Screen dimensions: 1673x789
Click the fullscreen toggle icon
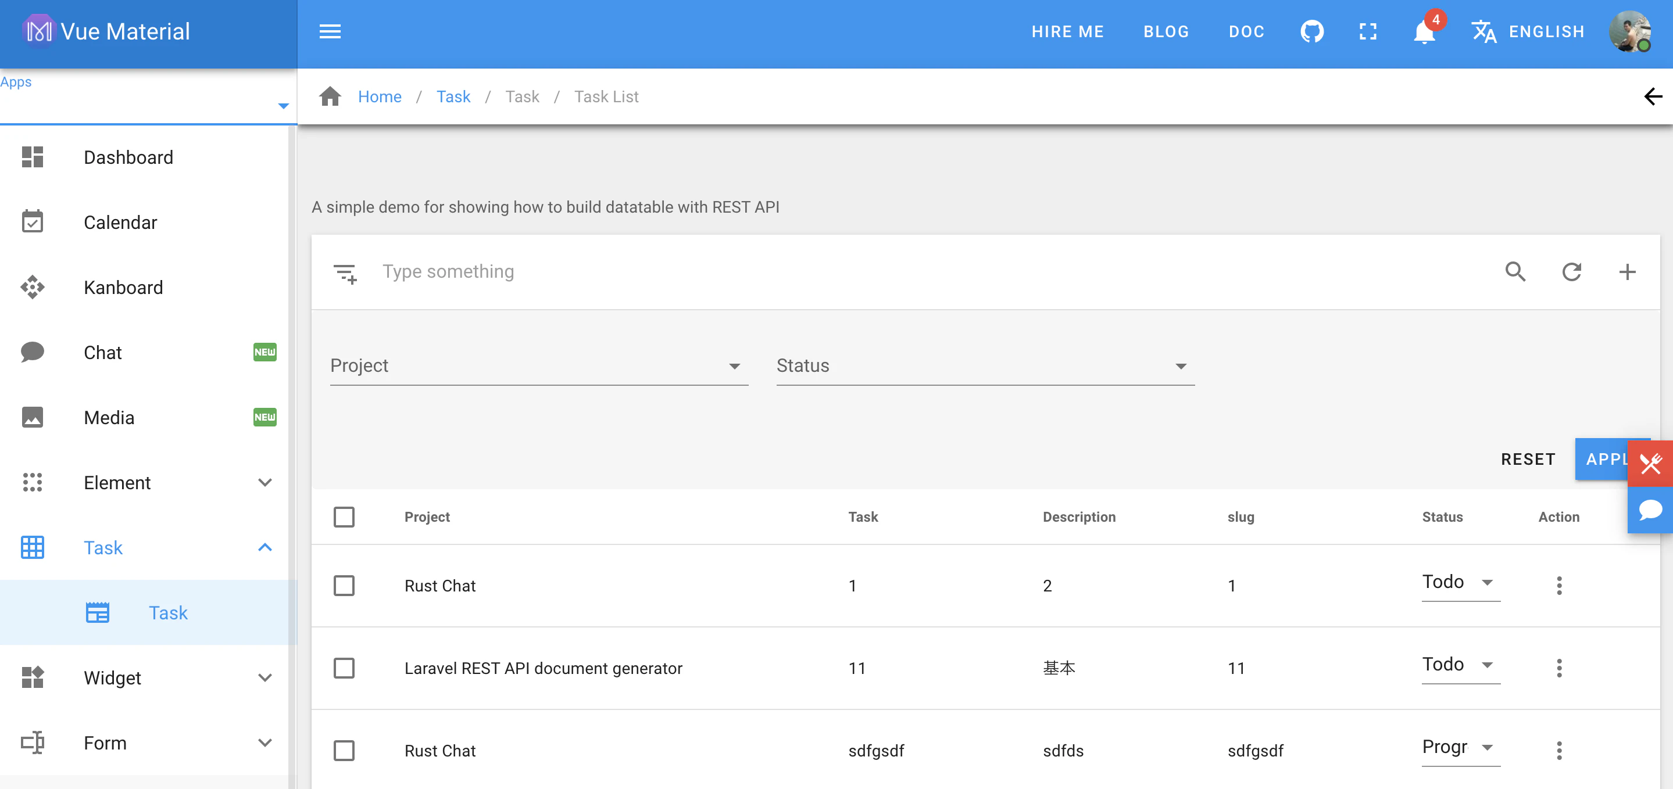1368,31
